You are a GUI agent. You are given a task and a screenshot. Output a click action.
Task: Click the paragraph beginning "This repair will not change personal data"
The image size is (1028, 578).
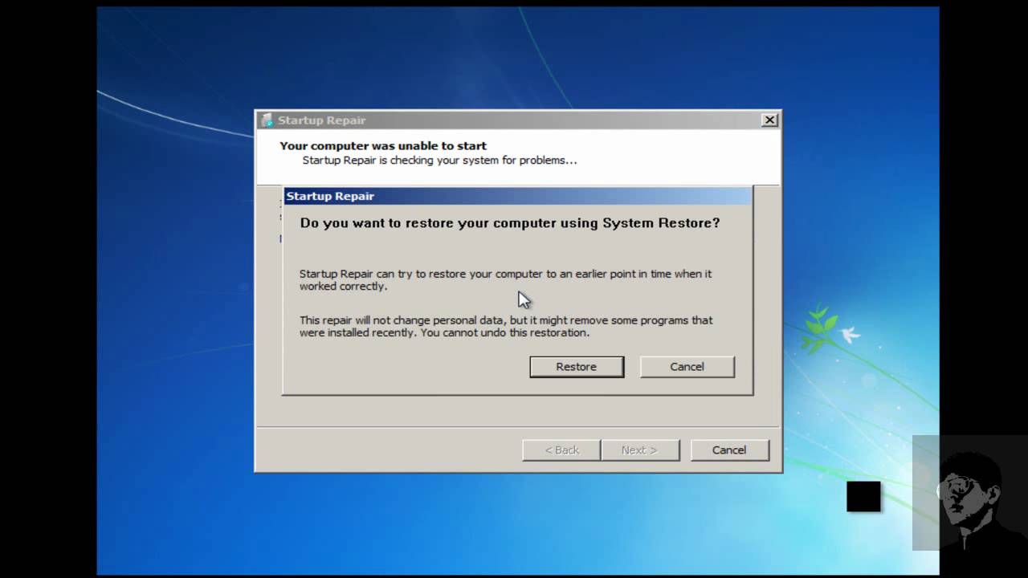[x=506, y=326]
